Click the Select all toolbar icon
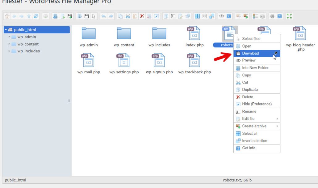The image size is (318, 188). pos(197,16)
